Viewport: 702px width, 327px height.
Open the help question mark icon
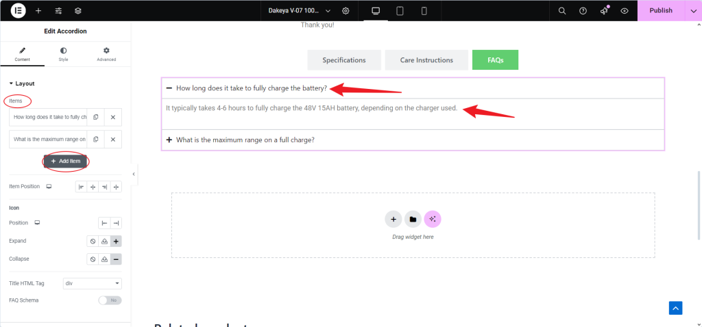click(x=583, y=11)
